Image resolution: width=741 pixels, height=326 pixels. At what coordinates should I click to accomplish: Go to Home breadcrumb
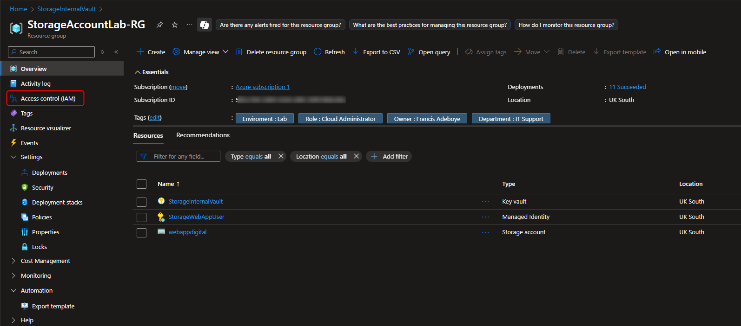[x=19, y=9]
